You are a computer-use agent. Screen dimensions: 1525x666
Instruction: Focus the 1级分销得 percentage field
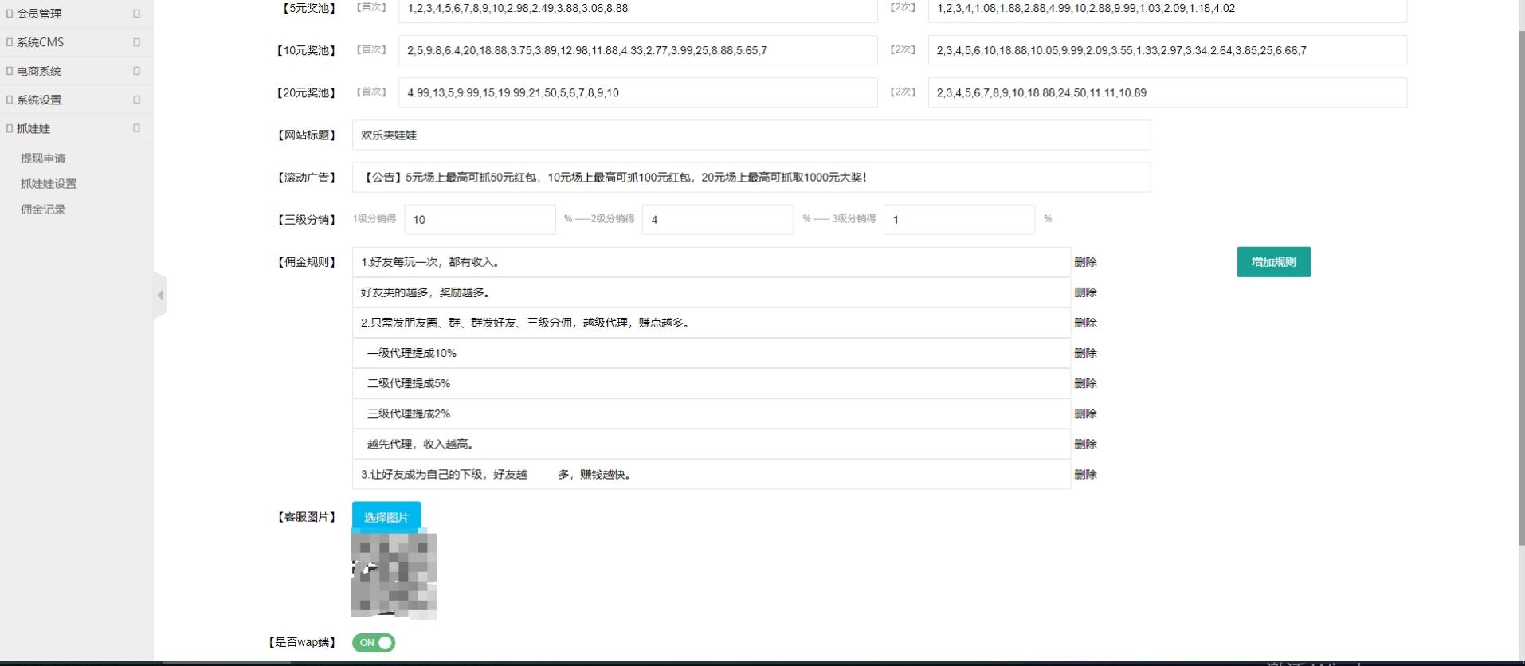click(x=480, y=220)
